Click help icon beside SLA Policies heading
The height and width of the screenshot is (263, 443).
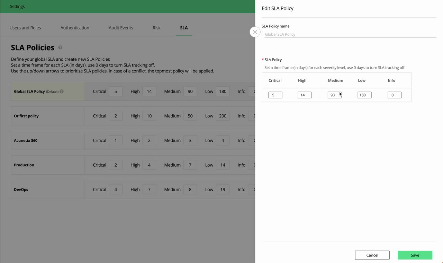click(60, 47)
